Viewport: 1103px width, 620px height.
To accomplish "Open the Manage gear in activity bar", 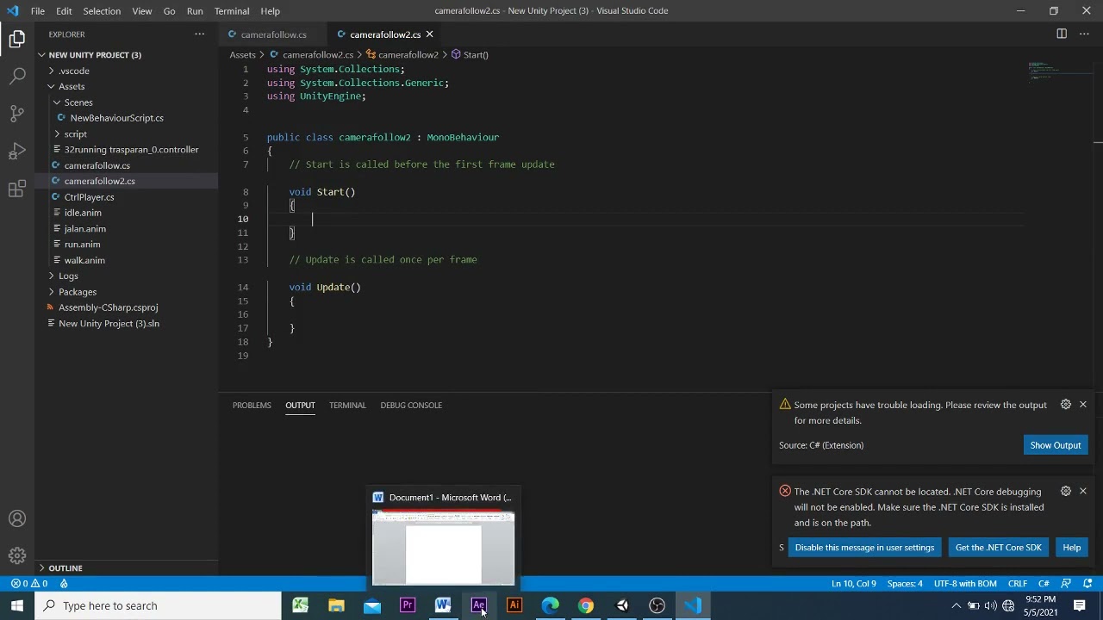I will tap(17, 555).
